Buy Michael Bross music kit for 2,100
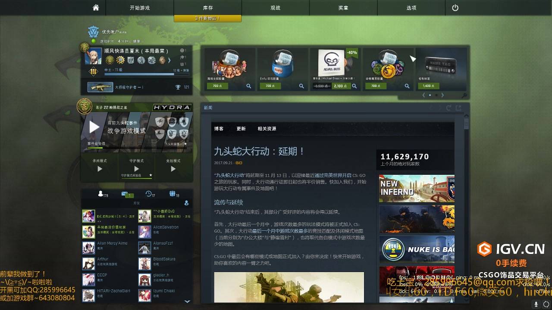Screen dimensions: 552x310 tap(340, 86)
